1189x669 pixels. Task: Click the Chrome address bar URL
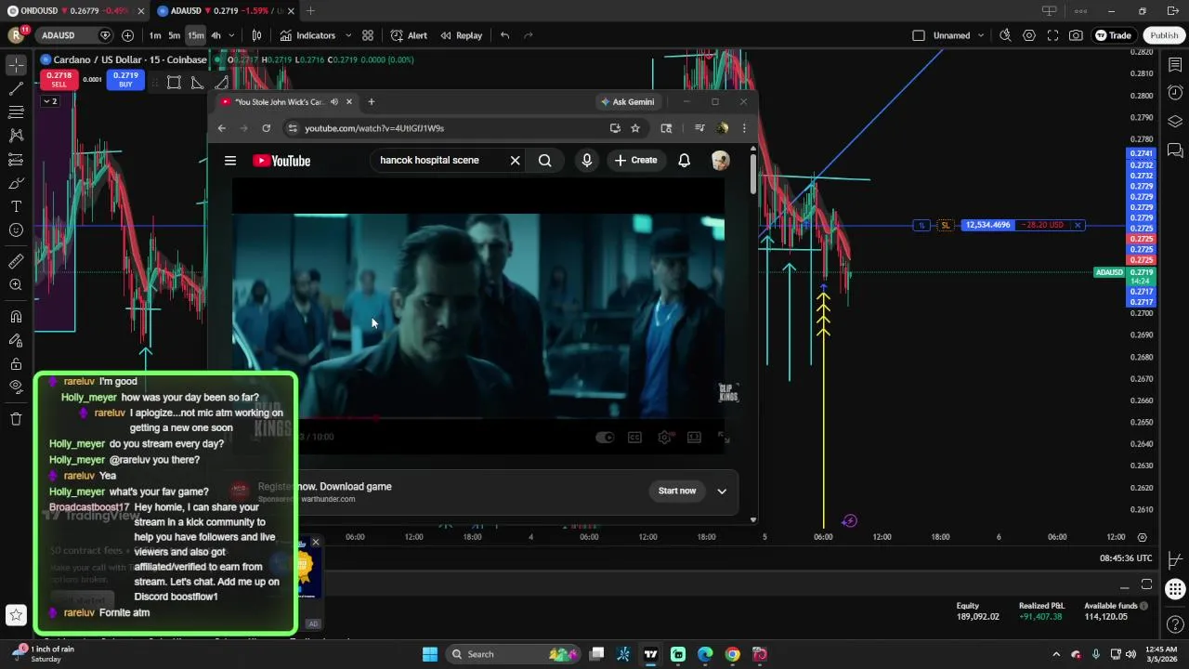pyautogui.click(x=446, y=128)
